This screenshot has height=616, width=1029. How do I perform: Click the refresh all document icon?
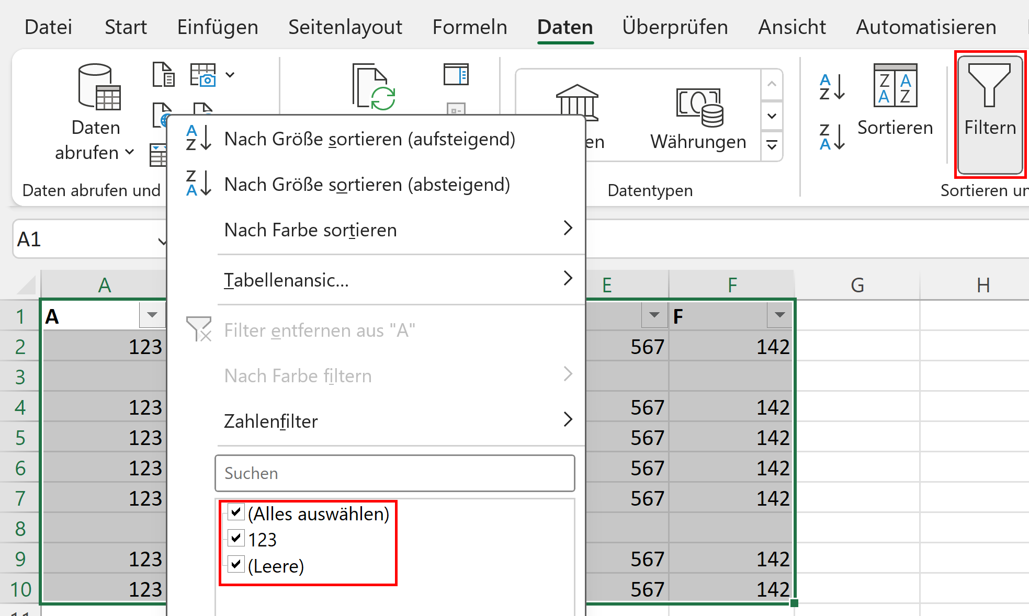coord(373,87)
